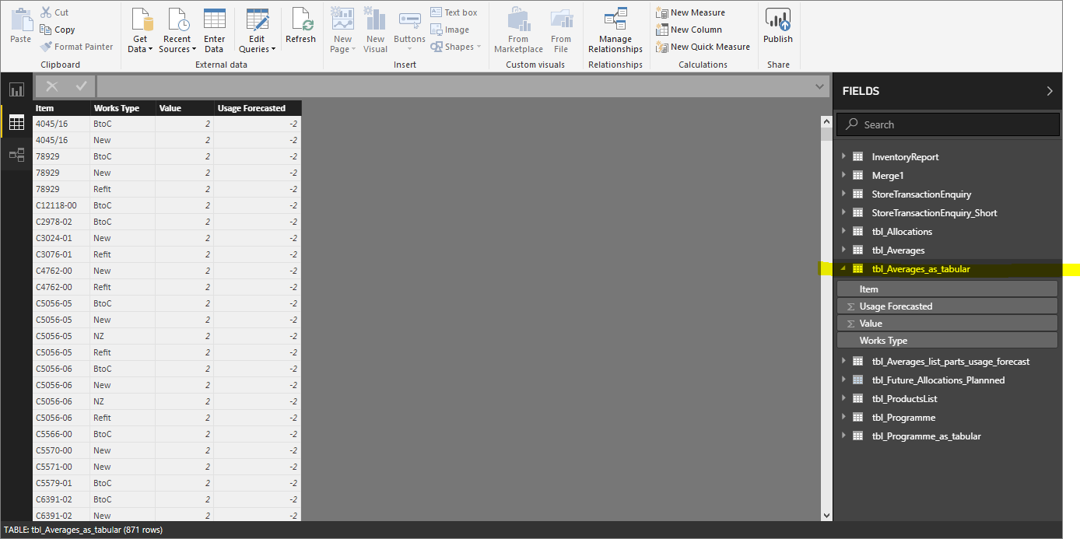Click the Paste clipboard icon
Screen dimensions: 1080x539
point(21,19)
